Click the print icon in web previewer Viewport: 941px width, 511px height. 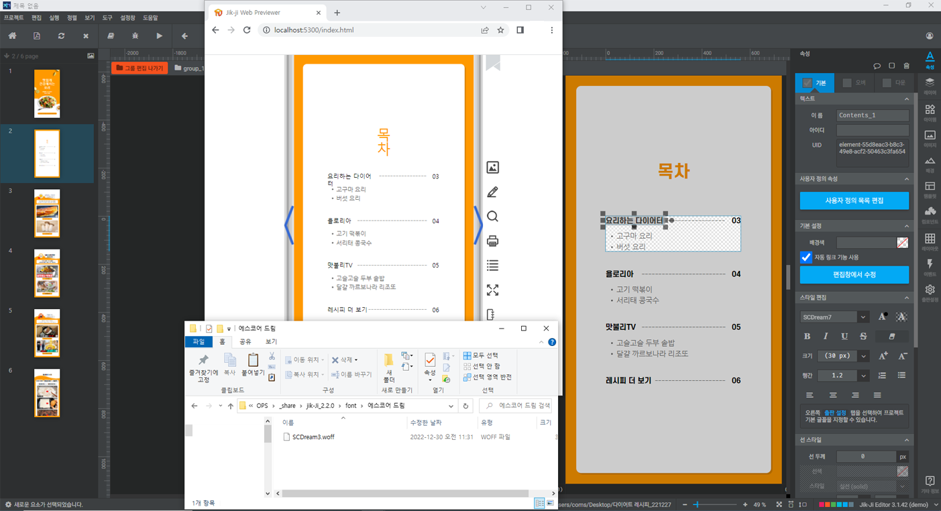492,241
